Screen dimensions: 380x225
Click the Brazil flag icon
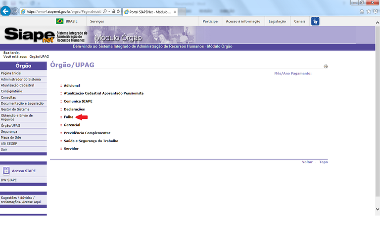coord(59,21)
